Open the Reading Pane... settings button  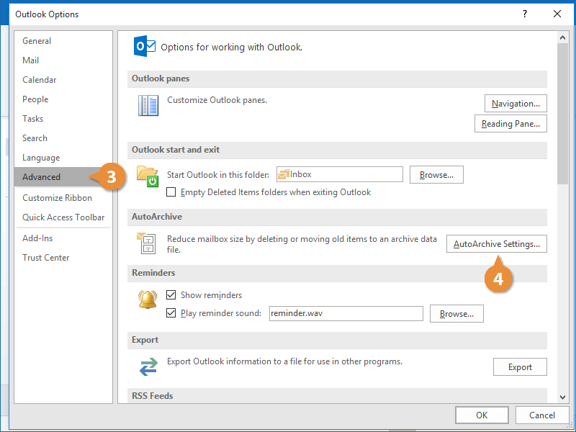click(510, 124)
